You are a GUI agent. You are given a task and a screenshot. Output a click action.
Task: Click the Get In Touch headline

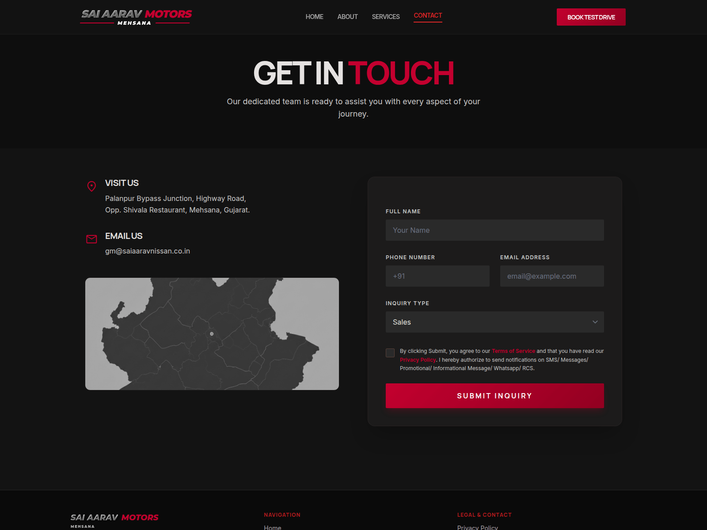[353, 73]
